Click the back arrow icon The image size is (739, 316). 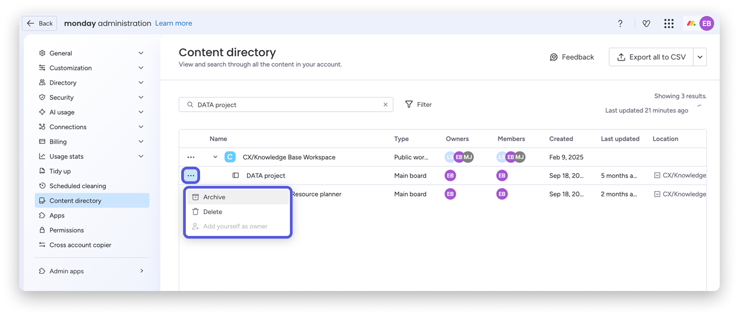30,23
